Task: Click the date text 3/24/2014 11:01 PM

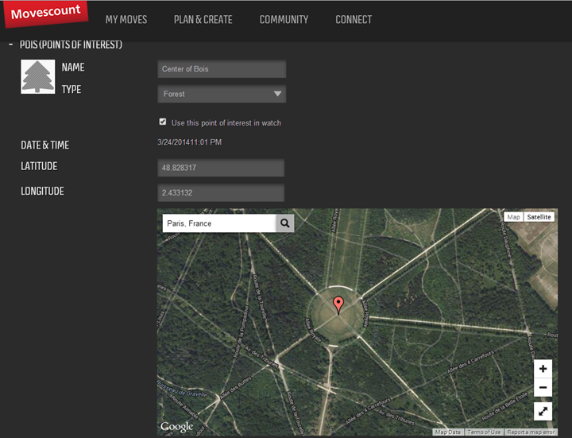Action: 189,142
